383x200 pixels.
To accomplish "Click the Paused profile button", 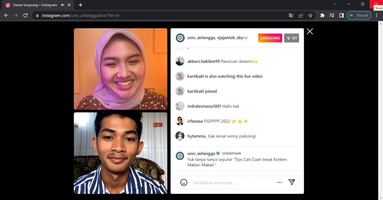I will tap(359, 15).
